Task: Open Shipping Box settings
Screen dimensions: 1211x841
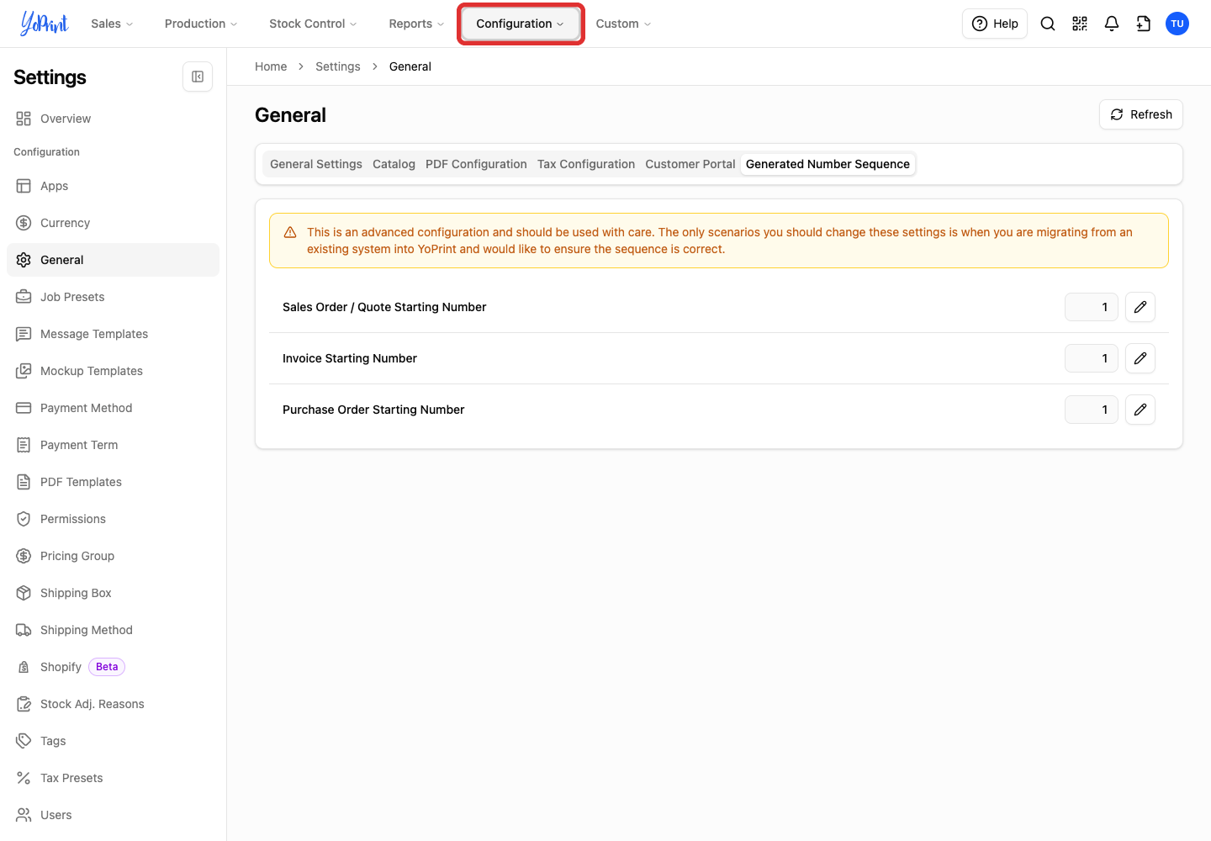Action: tap(113, 593)
